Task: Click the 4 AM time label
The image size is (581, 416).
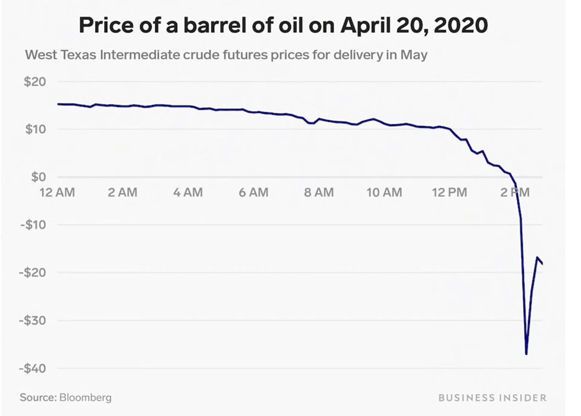Action: point(188,193)
